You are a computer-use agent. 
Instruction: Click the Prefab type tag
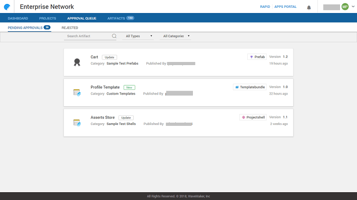pos(257,57)
